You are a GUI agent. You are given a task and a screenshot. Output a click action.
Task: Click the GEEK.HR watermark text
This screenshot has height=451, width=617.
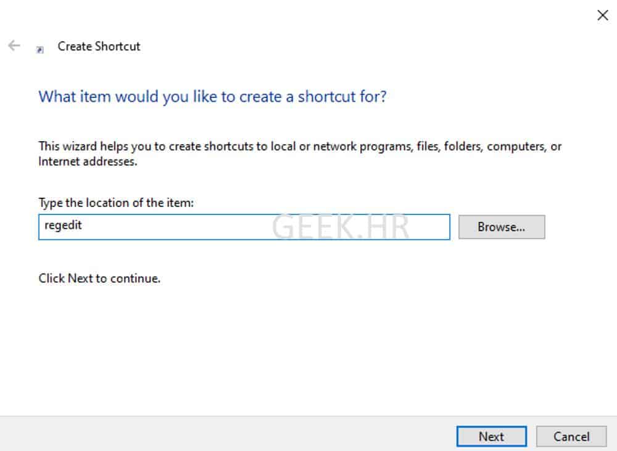coord(341,227)
